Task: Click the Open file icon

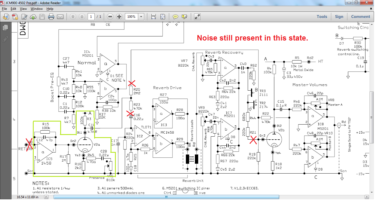Action: [x=6, y=17]
